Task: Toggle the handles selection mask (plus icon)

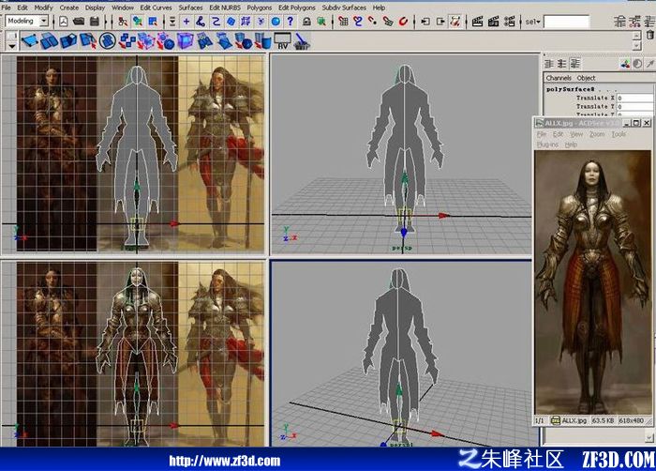Action: (x=186, y=22)
